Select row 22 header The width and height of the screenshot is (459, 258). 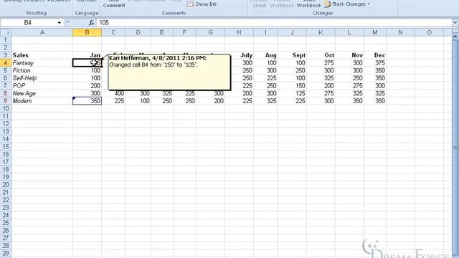[x=6, y=200]
